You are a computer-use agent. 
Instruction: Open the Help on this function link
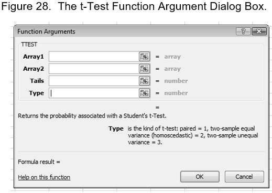[44, 177]
